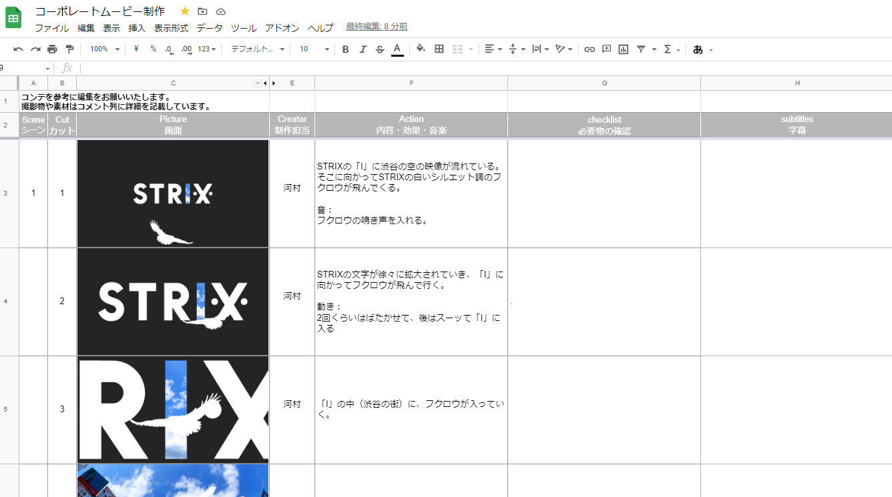892x497 pixels.
Task: Click the subtitles 字幕 header cell
Action: tap(797, 125)
